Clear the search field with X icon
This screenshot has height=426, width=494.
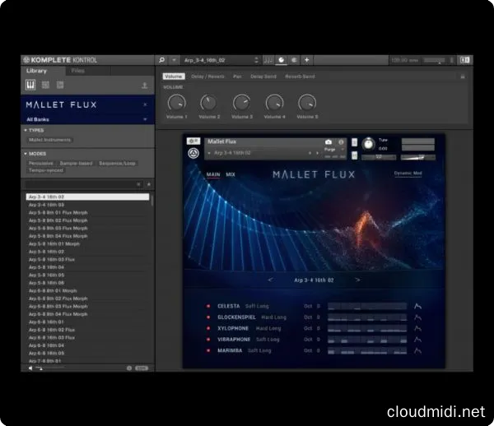(138, 184)
